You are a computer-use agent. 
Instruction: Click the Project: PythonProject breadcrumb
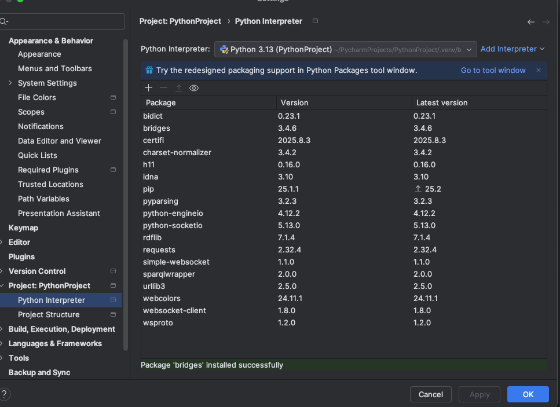pyautogui.click(x=180, y=21)
